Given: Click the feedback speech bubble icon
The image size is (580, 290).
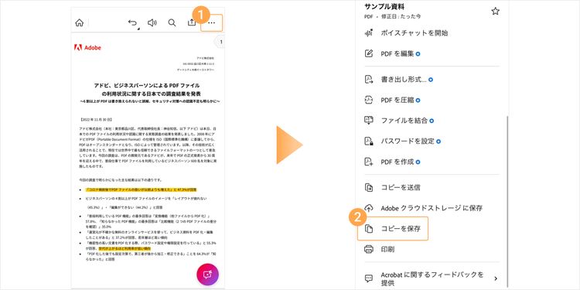Looking at the screenshot, I should coord(369,278).
